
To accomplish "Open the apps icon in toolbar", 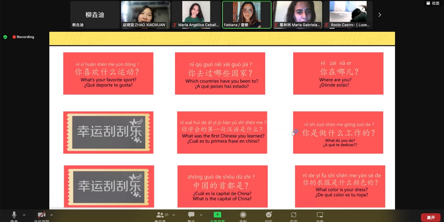I will [294, 215].
